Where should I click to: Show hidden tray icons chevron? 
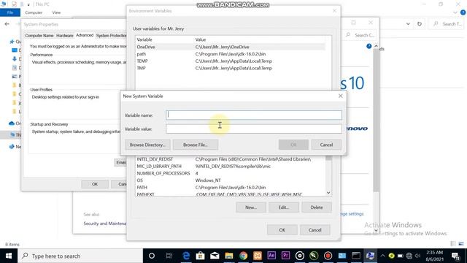(x=382, y=256)
